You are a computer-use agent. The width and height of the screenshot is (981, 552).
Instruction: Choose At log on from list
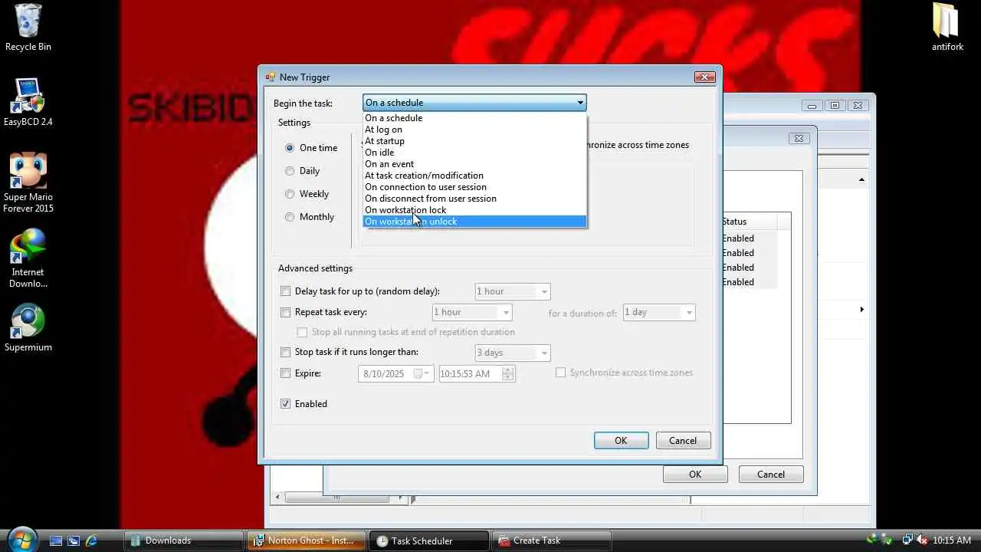[474, 130]
